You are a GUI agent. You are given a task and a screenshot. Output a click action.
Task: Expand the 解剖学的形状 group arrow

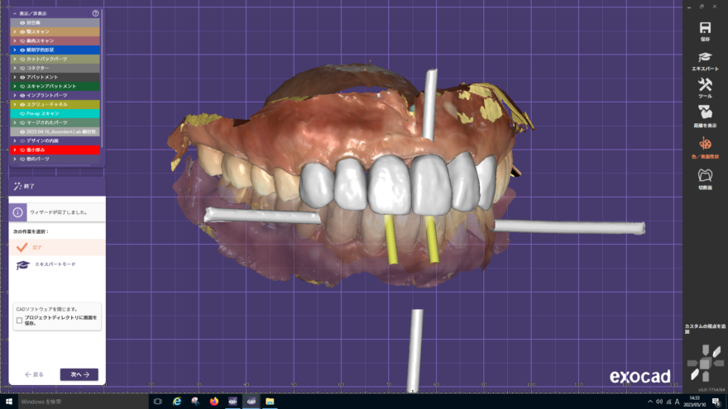tap(15, 50)
